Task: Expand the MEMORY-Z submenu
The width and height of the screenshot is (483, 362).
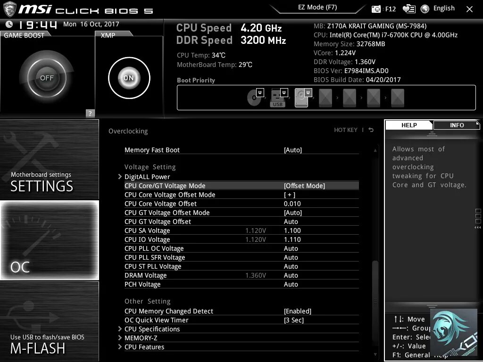Action: coord(141,338)
